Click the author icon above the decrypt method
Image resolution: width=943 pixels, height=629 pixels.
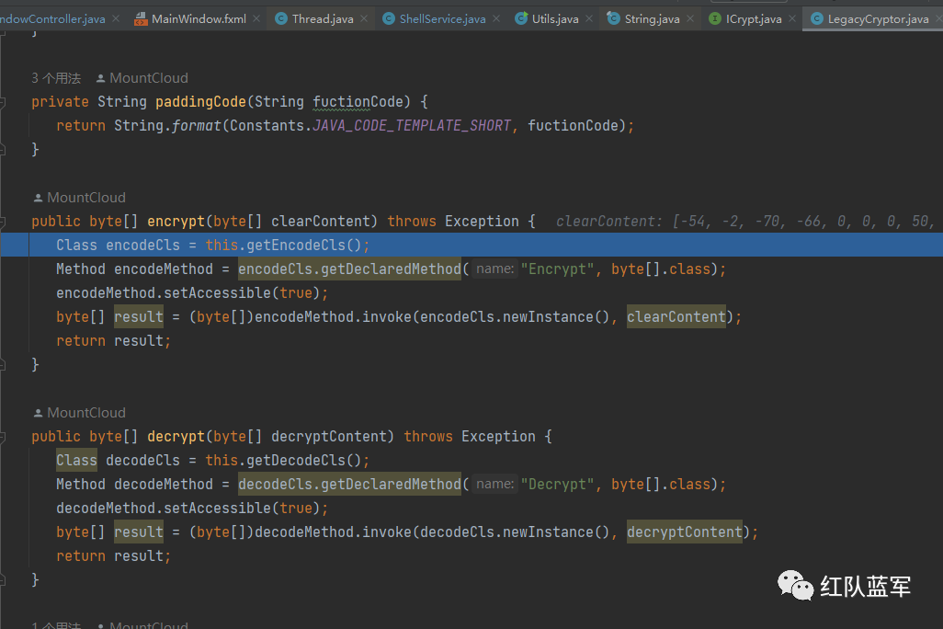[38, 413]
